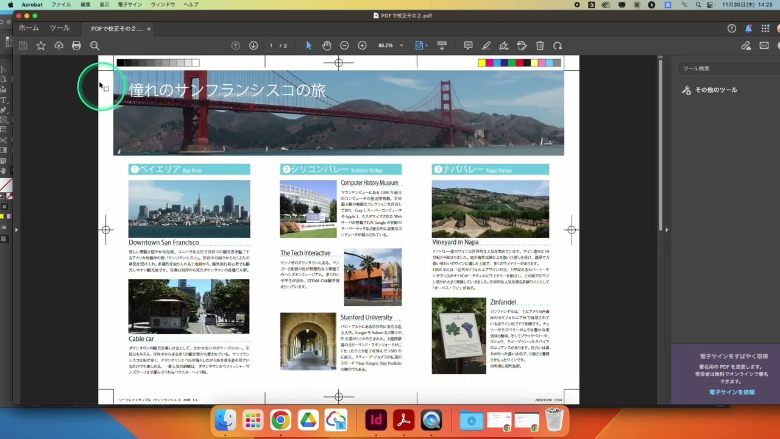Click the print icon in toolbar
The height and width of the screenshot is (439, 780).
[x=76, y=46]
